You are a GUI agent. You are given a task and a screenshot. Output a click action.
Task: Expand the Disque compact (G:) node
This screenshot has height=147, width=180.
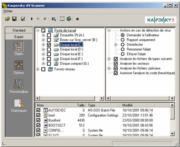click(43, 63)
